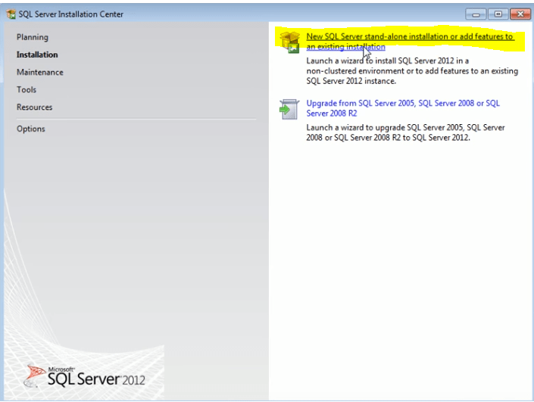
Task: Open the Tools section
Action: point(27,89)
